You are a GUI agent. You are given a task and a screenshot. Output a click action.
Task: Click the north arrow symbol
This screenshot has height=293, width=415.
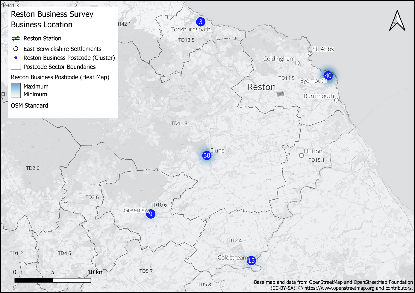point(397,20)
